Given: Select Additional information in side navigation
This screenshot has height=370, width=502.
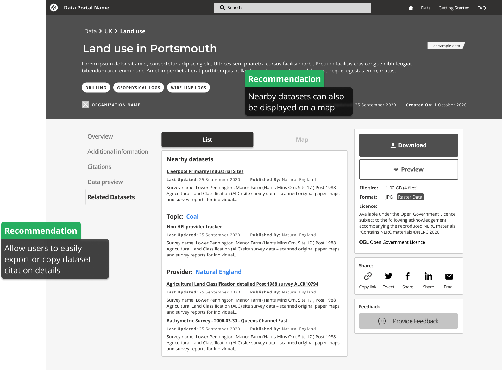Looking at the screenshot, I should 118,151.
